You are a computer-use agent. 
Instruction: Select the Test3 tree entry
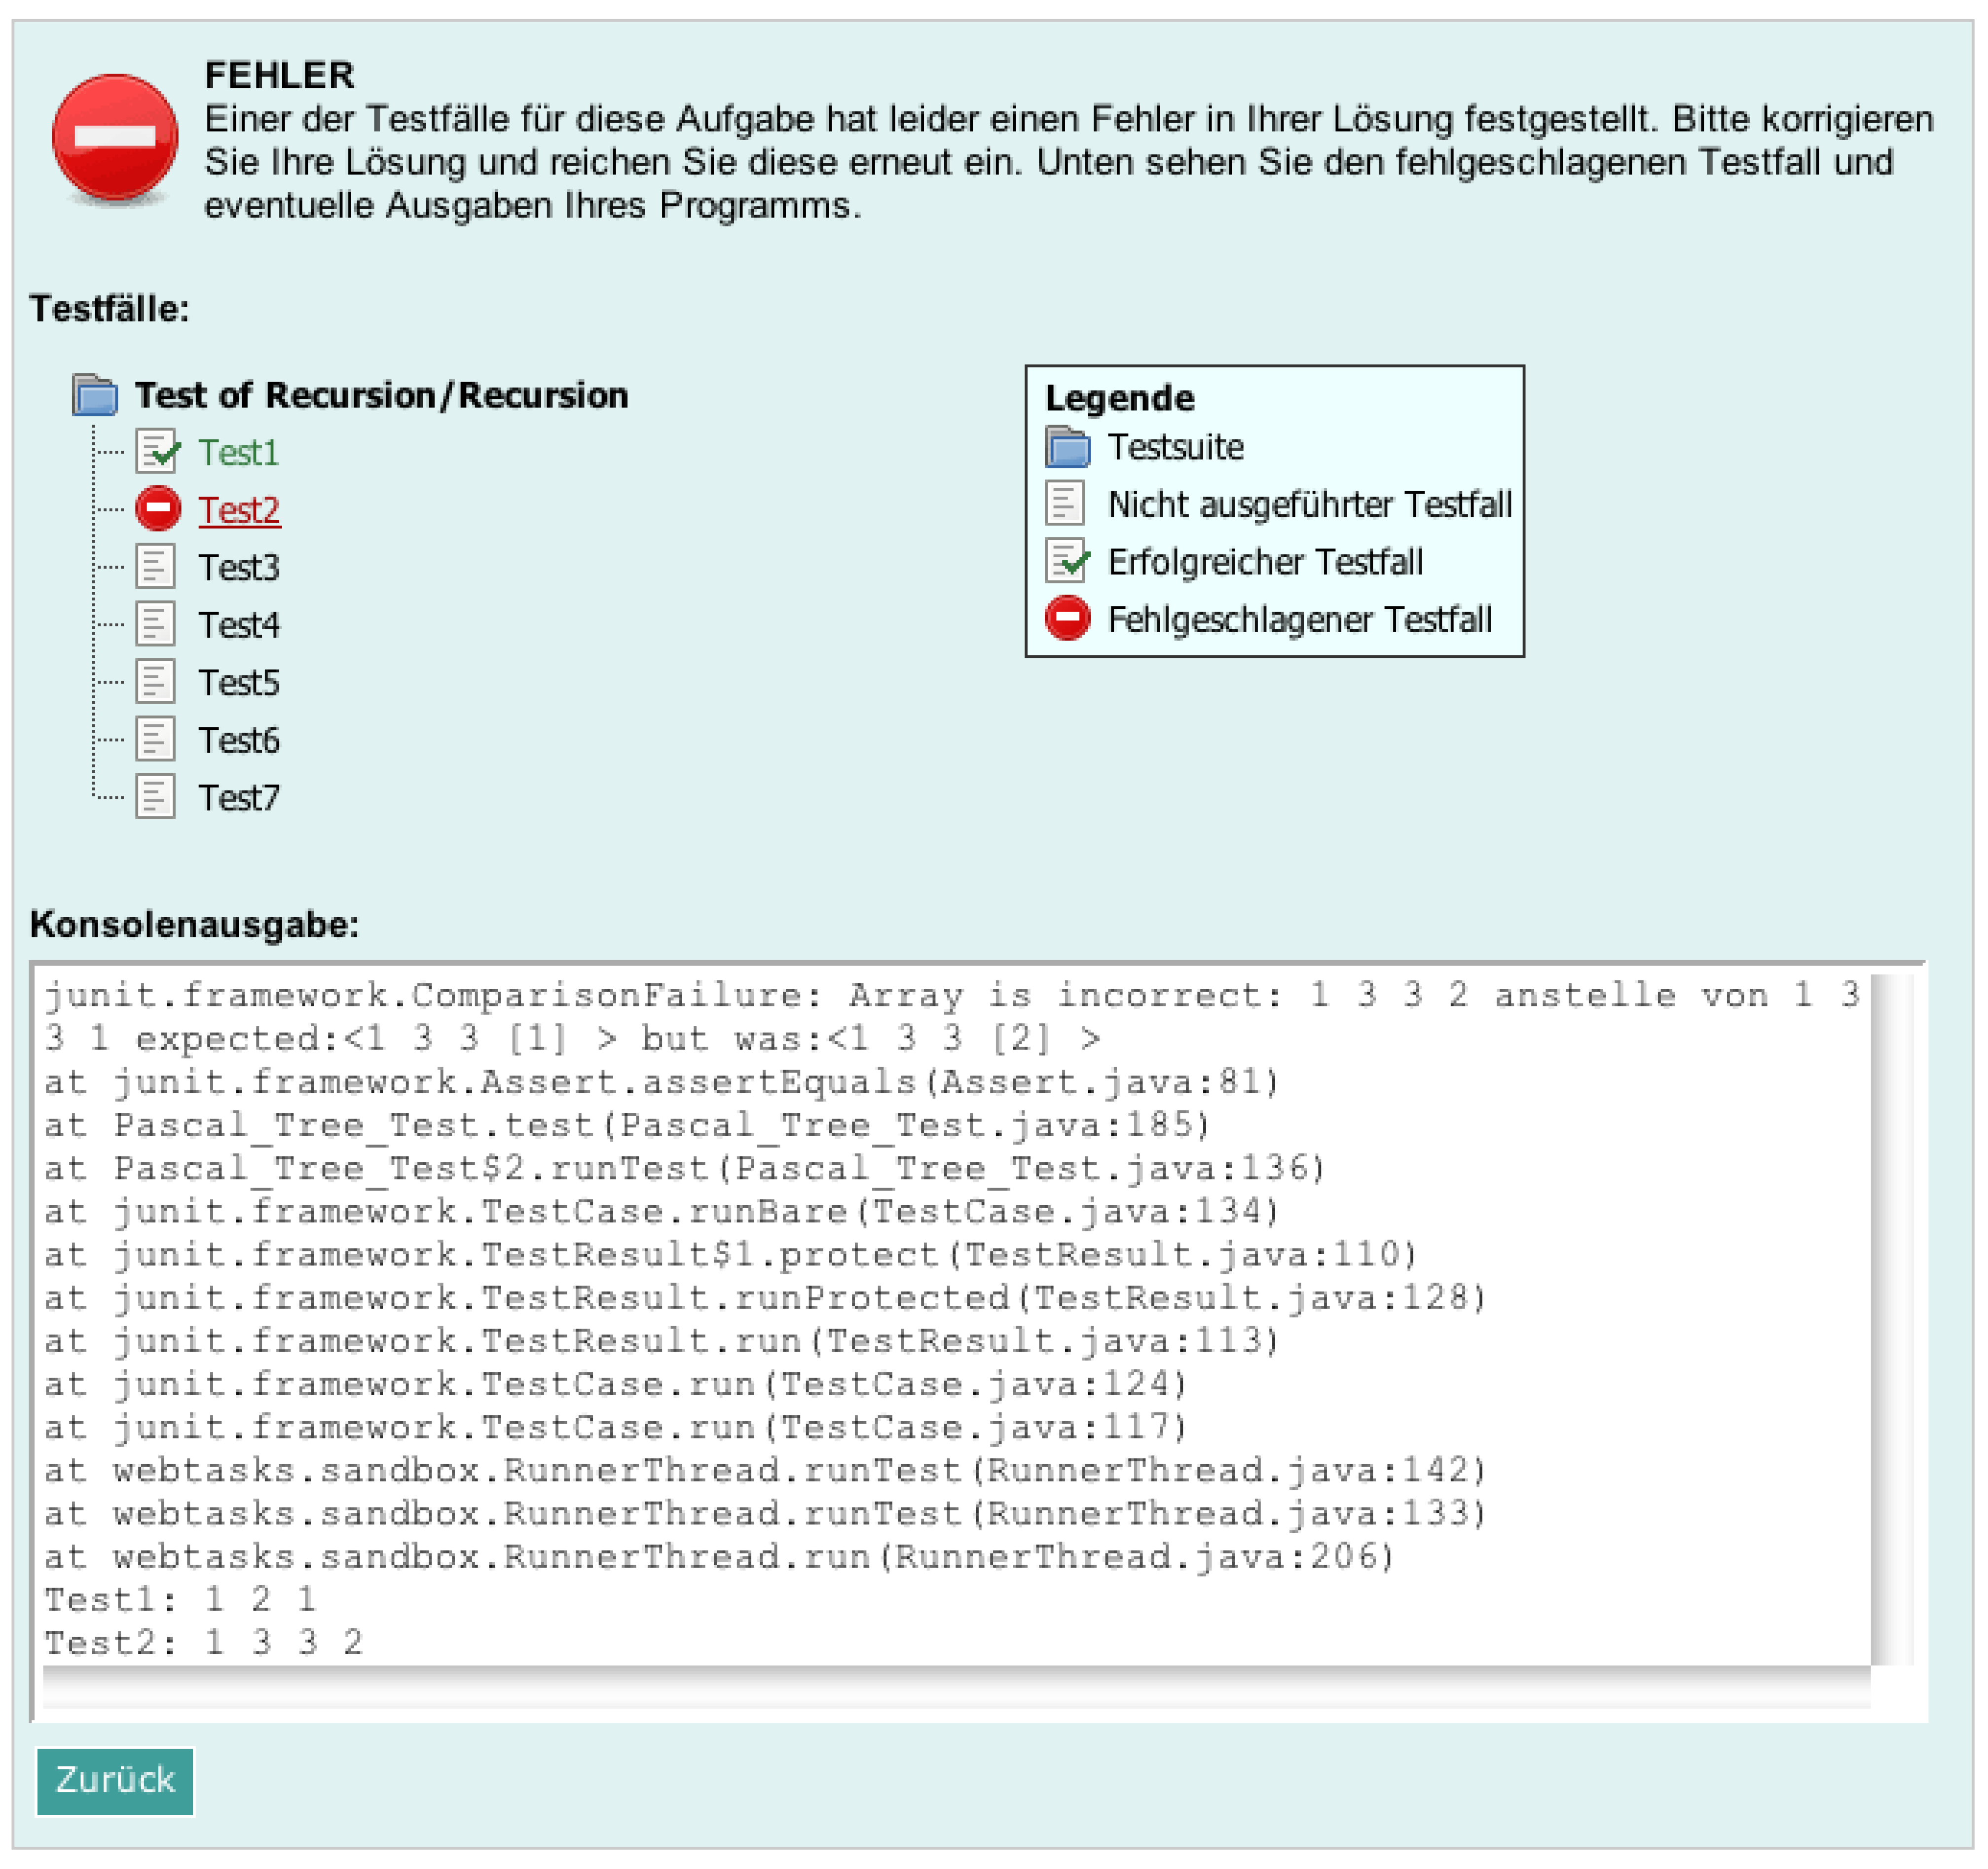[239, 568]
